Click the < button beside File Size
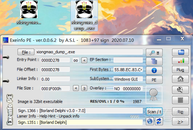193x130 pixels. (x=76, y=88)
